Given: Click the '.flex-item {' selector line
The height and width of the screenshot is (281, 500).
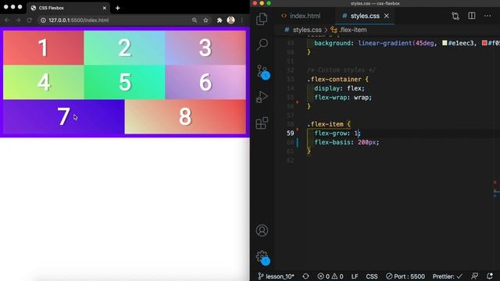Looking at the screenshot, I should click(329, 124).
